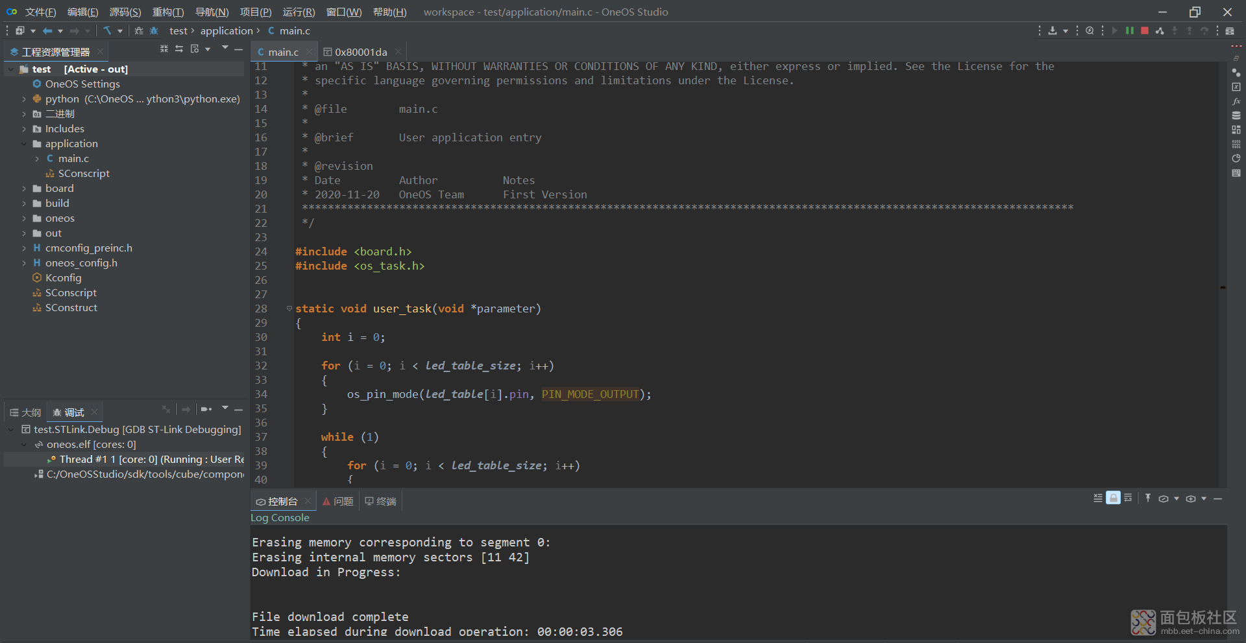Toggle Link with Editor in the explorer
This screenshot has height=643, width=1246.
click(x=179, y=49)
